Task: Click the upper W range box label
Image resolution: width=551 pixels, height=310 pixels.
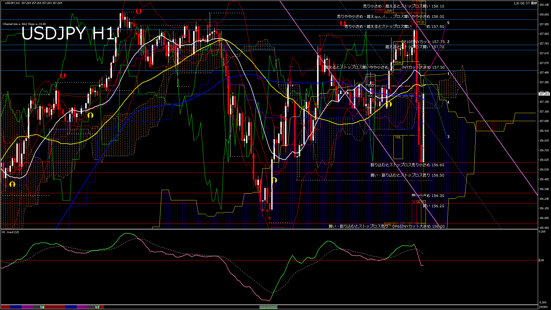Action: coord(418,22)
